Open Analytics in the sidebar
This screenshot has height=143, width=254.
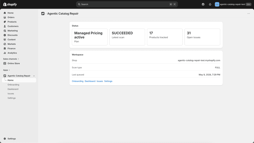[12, 53]
